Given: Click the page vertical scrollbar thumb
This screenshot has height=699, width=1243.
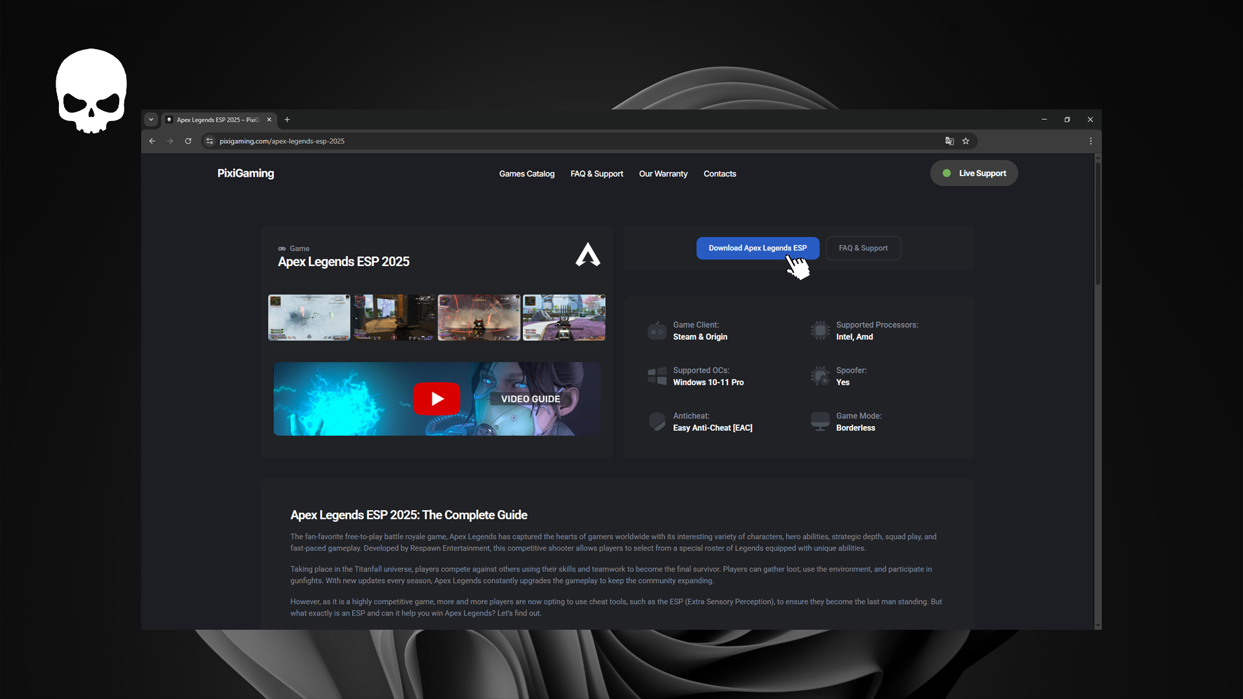Looking at the screenshot, I should click(1097, 223).
